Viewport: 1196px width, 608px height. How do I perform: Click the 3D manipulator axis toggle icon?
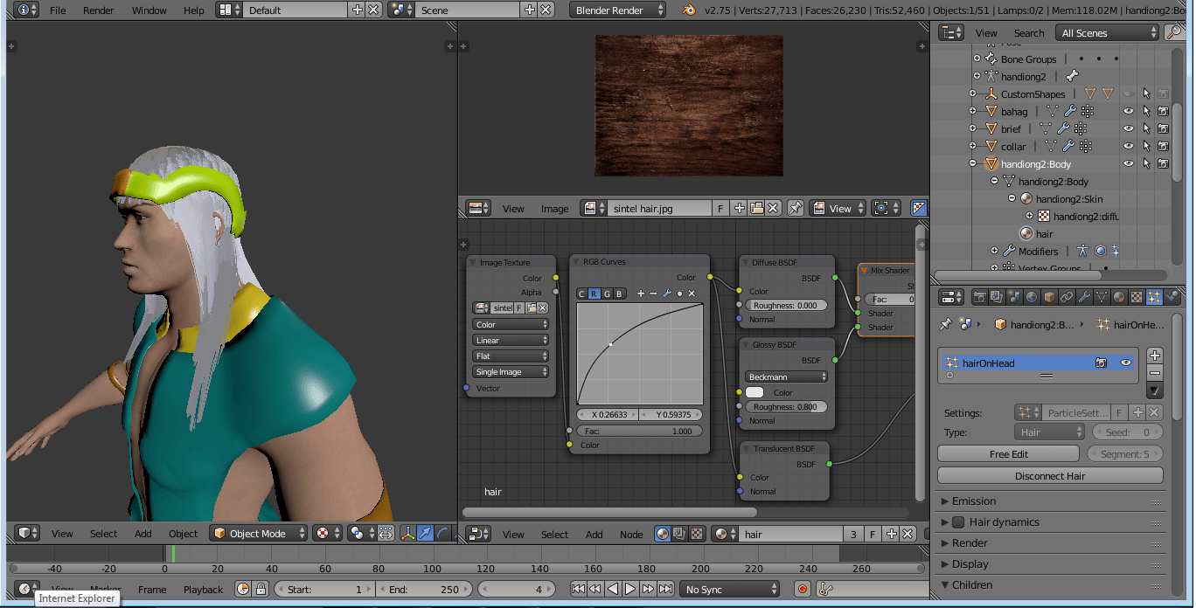click(407, 533)
